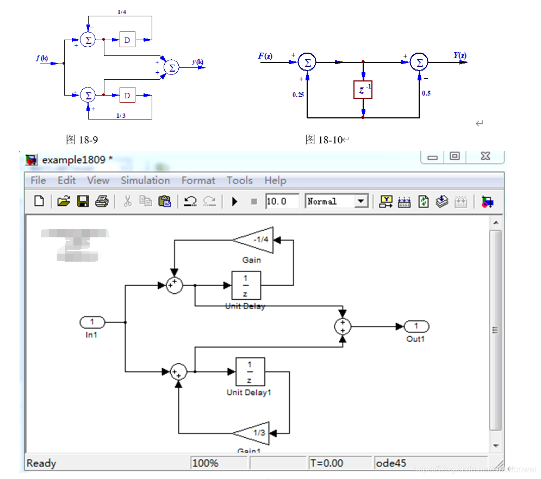The height and width of the screenshot is (479, 541).
Task: Click the F(z) label in figure 18-10
Action: pyautogui.click(x=265, y=56)
